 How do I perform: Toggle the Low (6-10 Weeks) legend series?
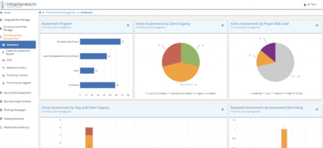coord(156,93)
